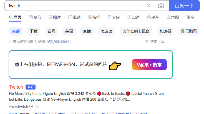Screen dimensions: 204x114
Task: Select the 网页 tab
Action: 15,17
